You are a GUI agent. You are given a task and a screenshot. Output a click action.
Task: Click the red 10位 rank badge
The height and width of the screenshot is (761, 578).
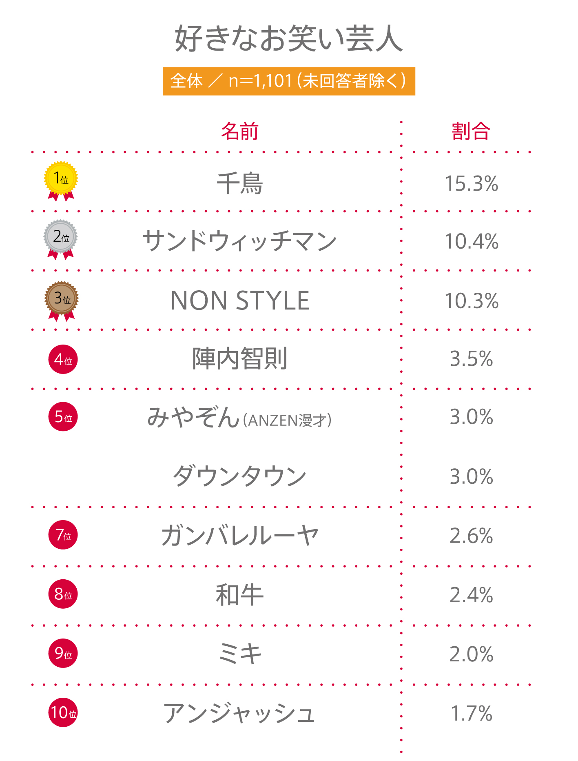(x=63, y=713)
